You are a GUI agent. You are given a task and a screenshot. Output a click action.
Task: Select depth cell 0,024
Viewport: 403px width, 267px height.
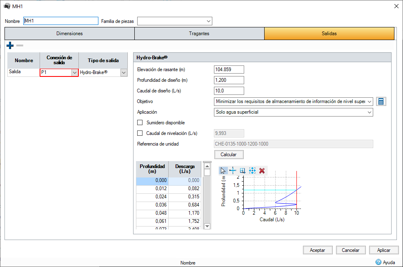[152, 197]
